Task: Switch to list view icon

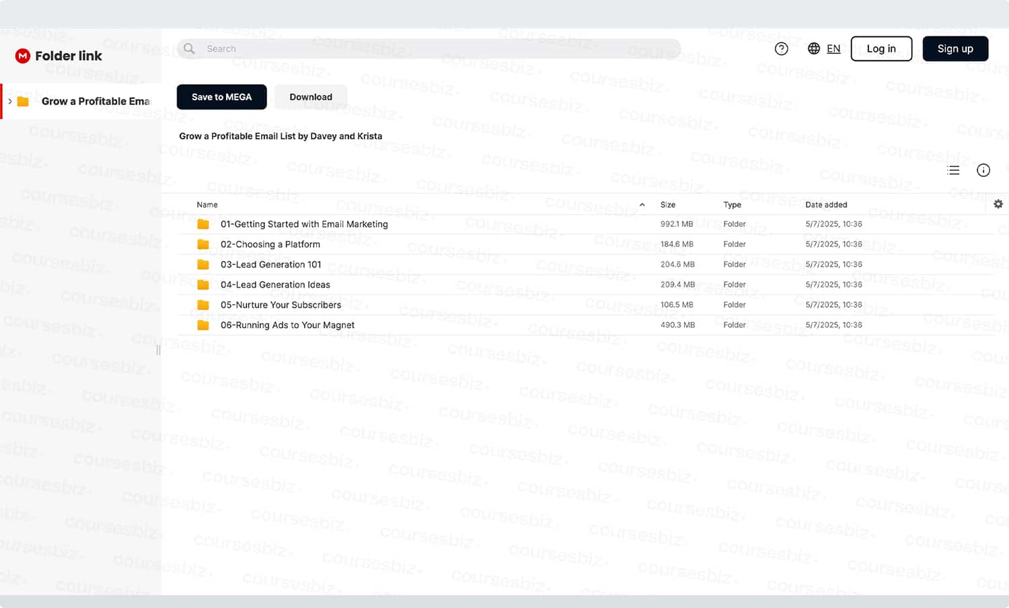Action: (953, 170)
